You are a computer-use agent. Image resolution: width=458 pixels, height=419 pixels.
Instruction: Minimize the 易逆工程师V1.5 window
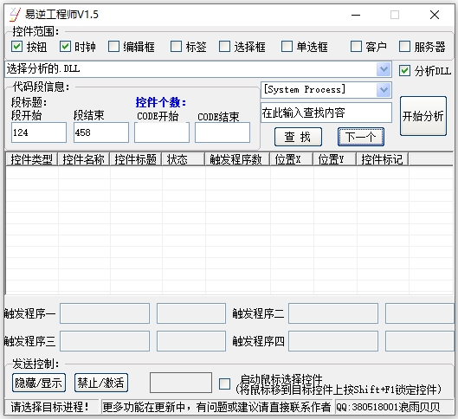[356, 15]
